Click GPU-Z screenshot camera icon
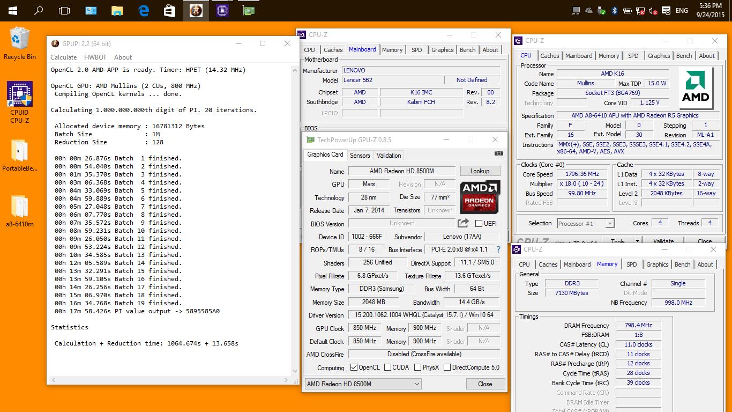The height and width of the screenshot is (412, 732). coord(499,153)
